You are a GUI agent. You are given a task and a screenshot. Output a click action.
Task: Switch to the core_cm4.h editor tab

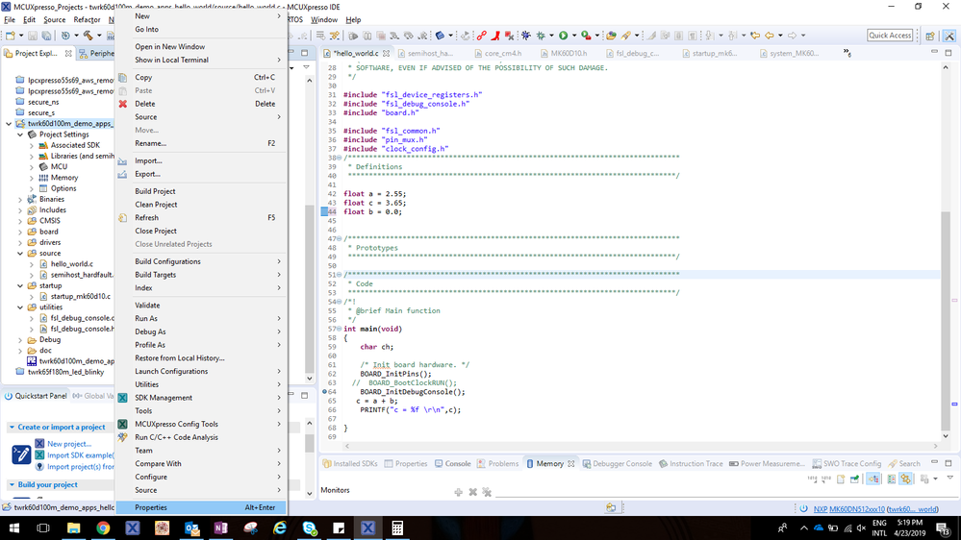(502, 53)
